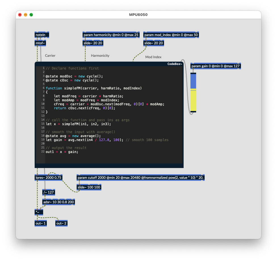Click the blue portion of the gain slider
The height and width of the screenshot is (260, 277).
point(193,81)
